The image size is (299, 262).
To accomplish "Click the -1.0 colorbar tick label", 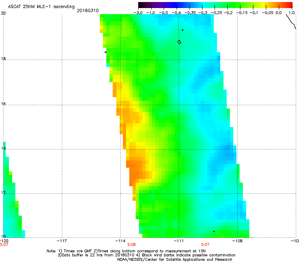I will [x=151, y=13].
